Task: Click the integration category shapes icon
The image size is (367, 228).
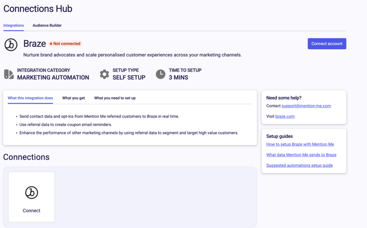Action: [9, 74]
